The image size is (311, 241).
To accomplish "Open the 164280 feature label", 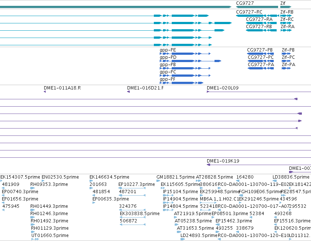I will point(245,177).
